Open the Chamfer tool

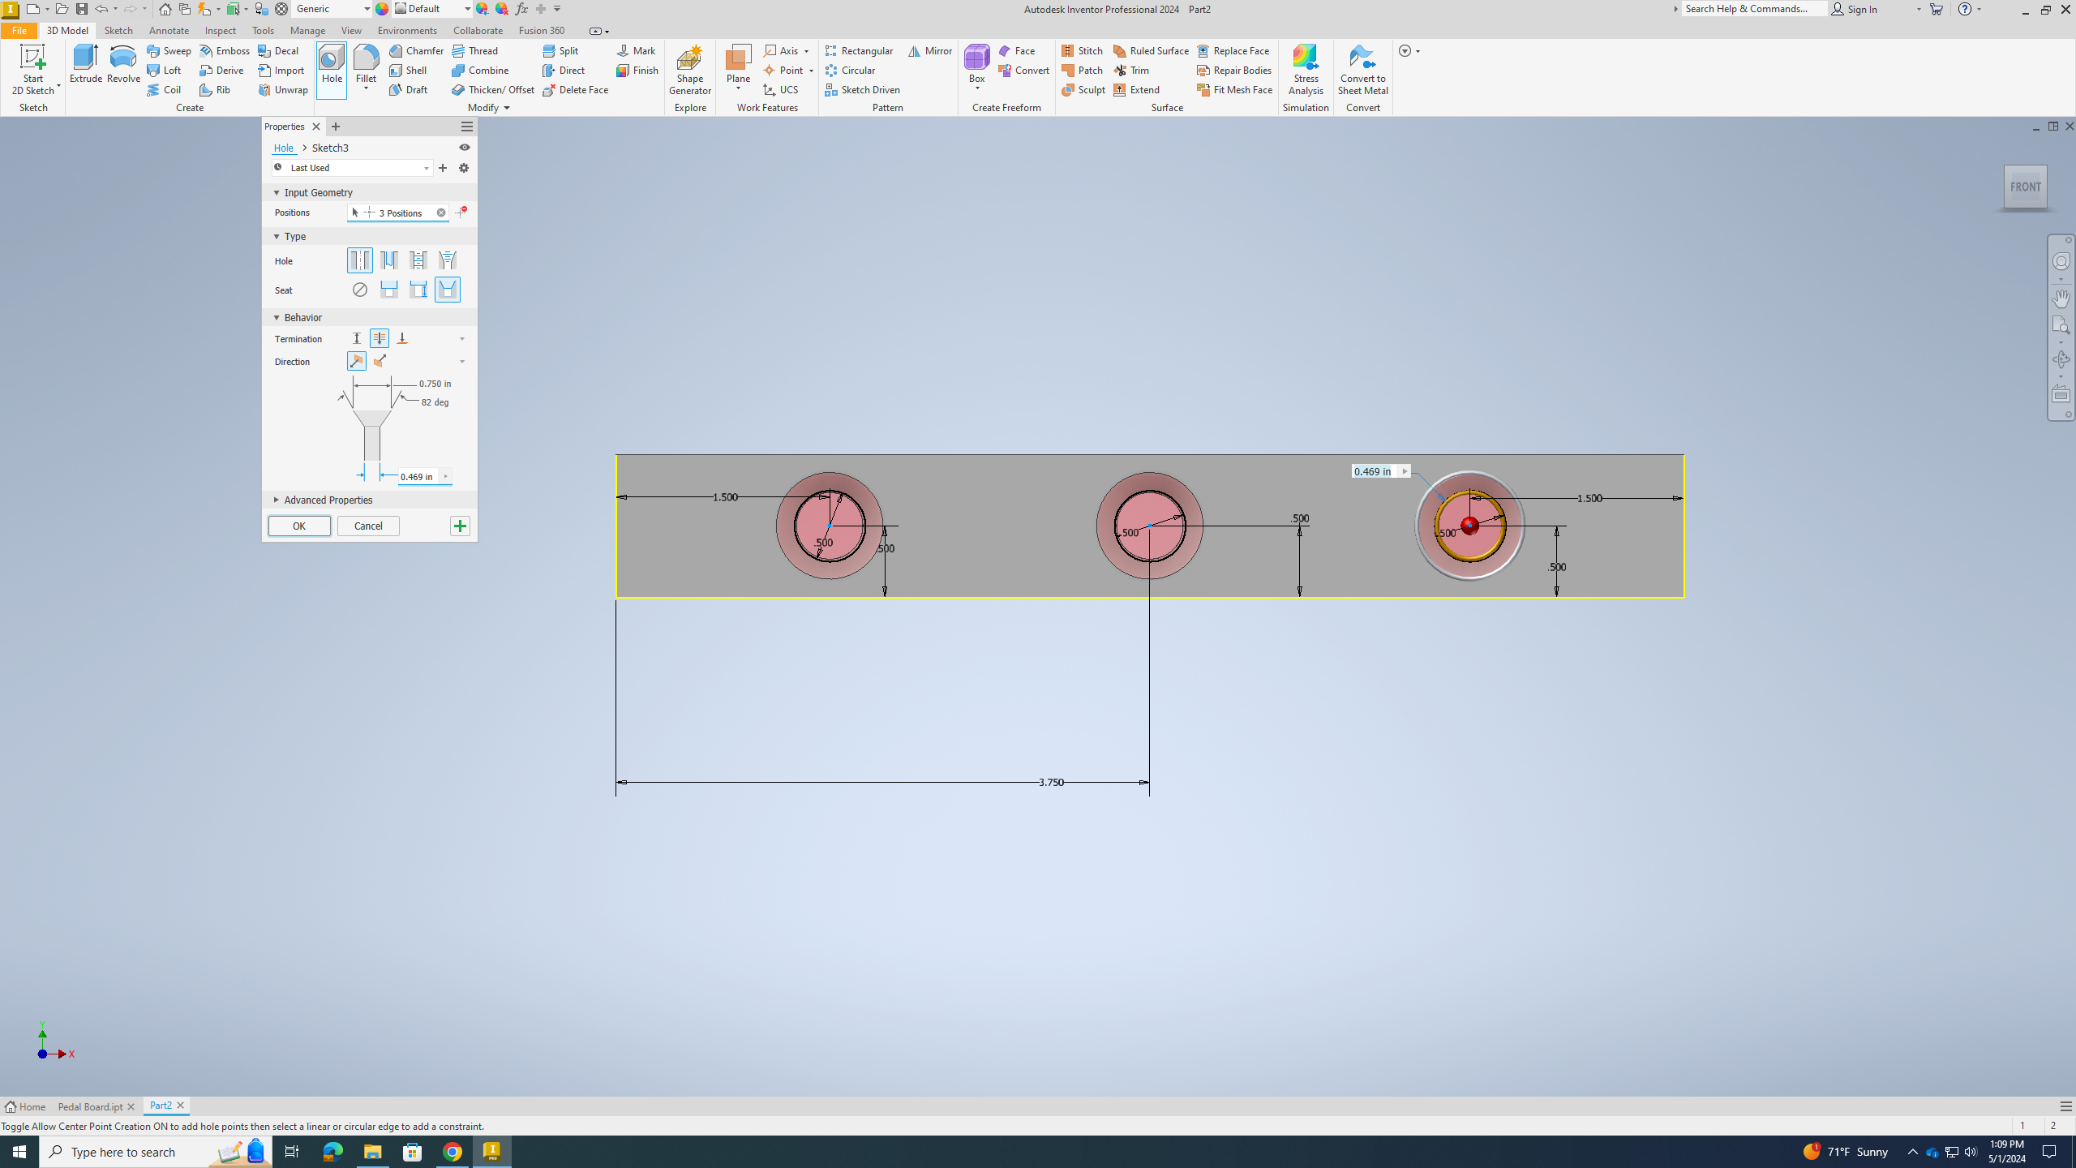coord(416,50)
